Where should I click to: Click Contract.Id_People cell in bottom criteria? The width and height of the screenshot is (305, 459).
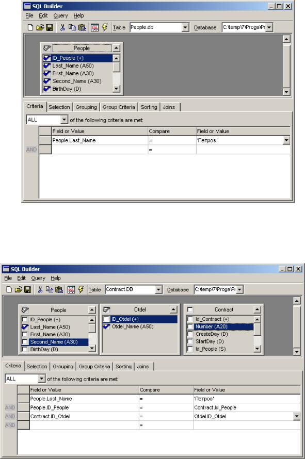pos(247,407)
